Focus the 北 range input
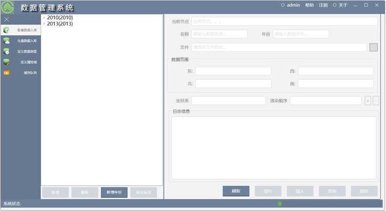The width and height of the screenshot is (386, 211). click(233, 84)
